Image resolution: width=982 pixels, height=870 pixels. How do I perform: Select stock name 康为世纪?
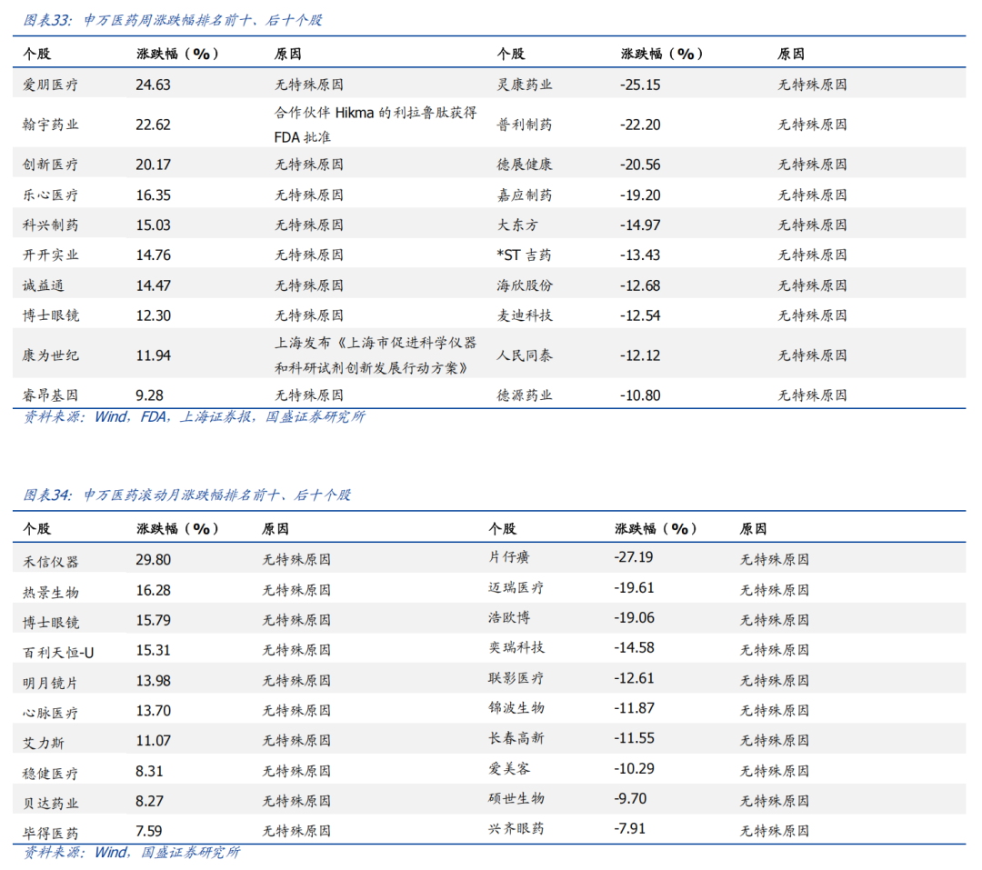click(x=51, y=355)
